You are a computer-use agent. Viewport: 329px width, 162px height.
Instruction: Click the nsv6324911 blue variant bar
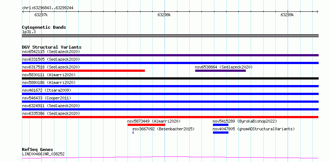tap(170, 109)
